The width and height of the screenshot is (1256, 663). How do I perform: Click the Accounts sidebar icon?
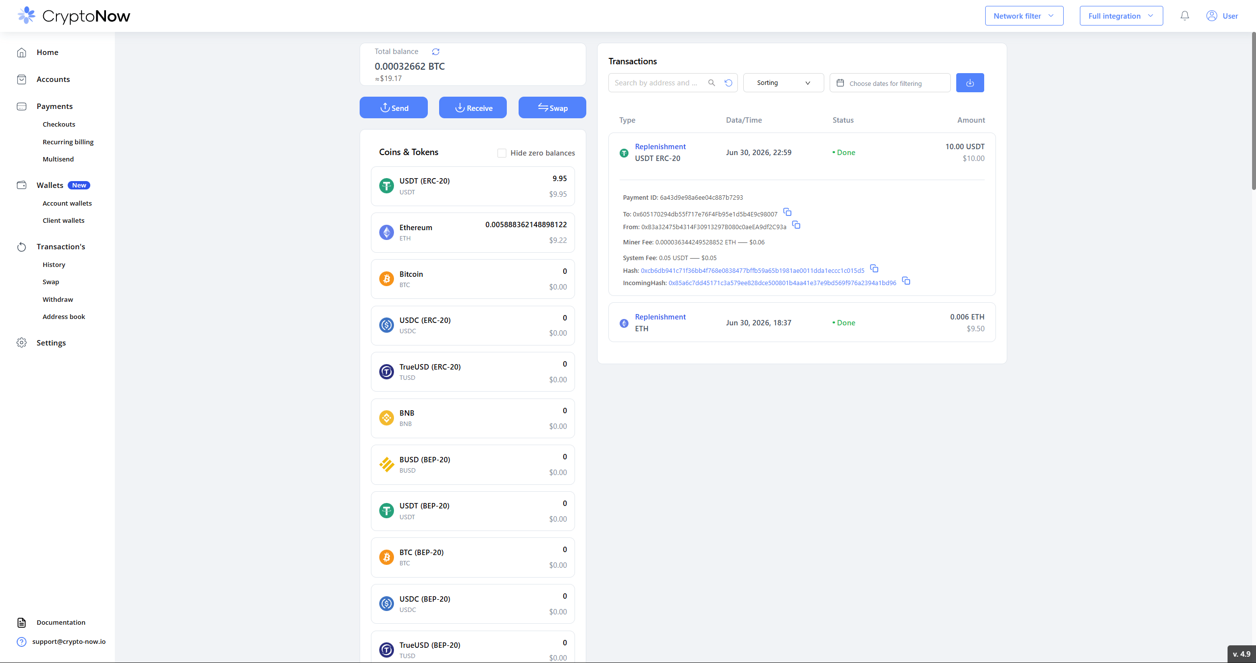22,80
